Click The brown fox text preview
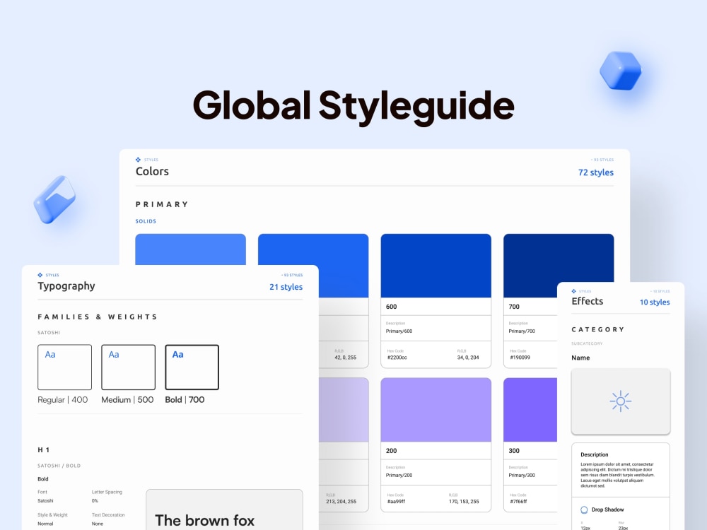The image size is (707, 530). [205, 520]
